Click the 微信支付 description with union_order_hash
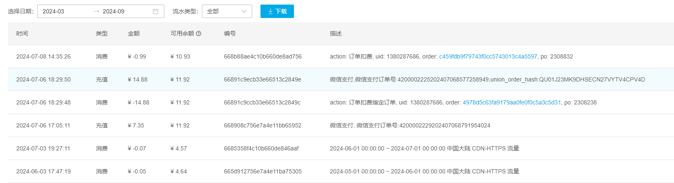Screen dimensions: 674x183 point(488,79)
